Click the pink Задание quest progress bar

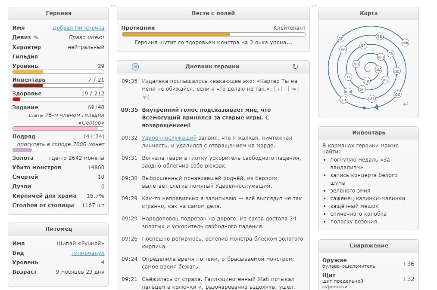58,128
